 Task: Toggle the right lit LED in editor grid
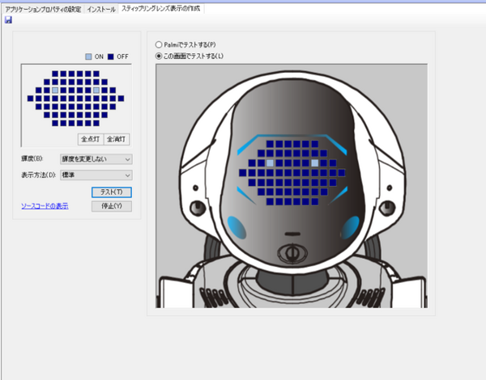pyautogui.click(x=96, y=90)
